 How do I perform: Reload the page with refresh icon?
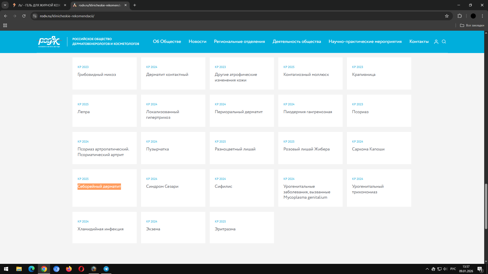(24, 16)
